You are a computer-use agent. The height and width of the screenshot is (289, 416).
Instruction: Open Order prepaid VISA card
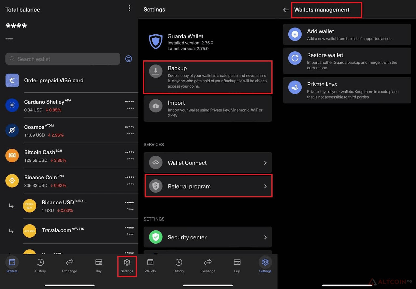54,80
